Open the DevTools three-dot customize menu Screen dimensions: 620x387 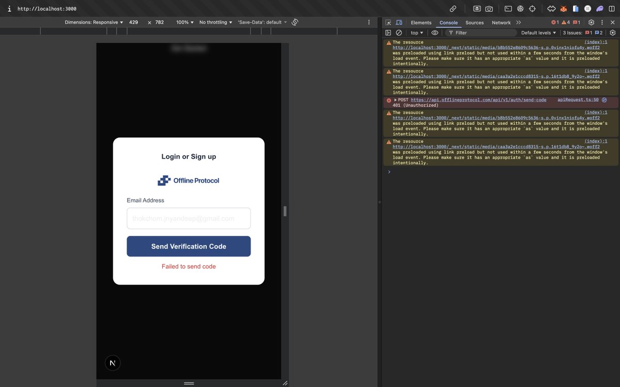(x=602, y=23)
